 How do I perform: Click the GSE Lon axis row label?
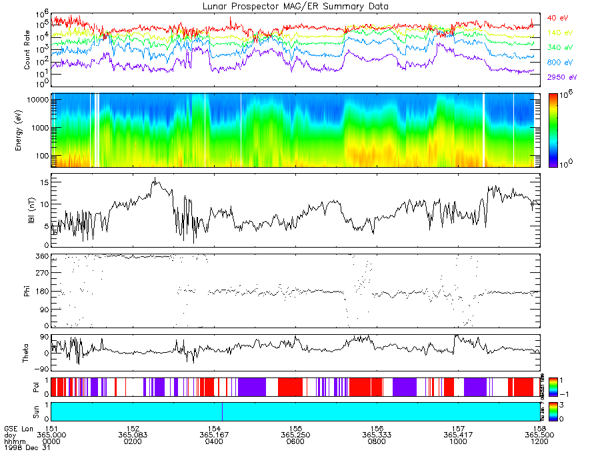(19, 429)
